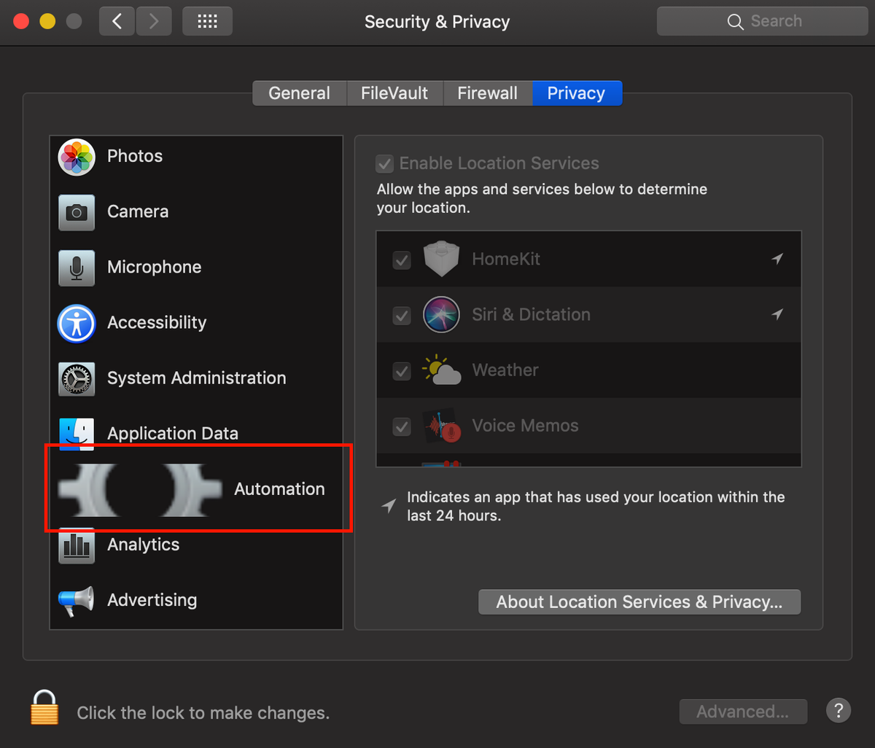Select the Microphone label in the sidebar
This screenshot has height=748, width=875.
tap(155, 267)
